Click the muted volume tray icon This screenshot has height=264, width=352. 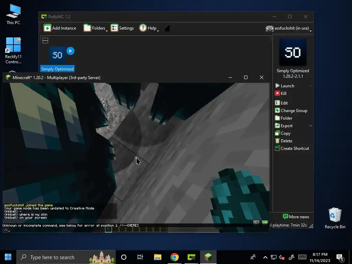pos(282,257)
